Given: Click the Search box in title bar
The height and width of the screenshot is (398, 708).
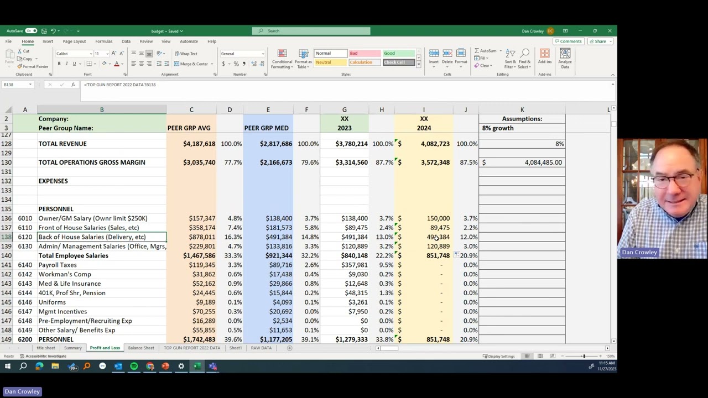Looking at the screenshot, I should pyautogui.click(x=311, y=31).
